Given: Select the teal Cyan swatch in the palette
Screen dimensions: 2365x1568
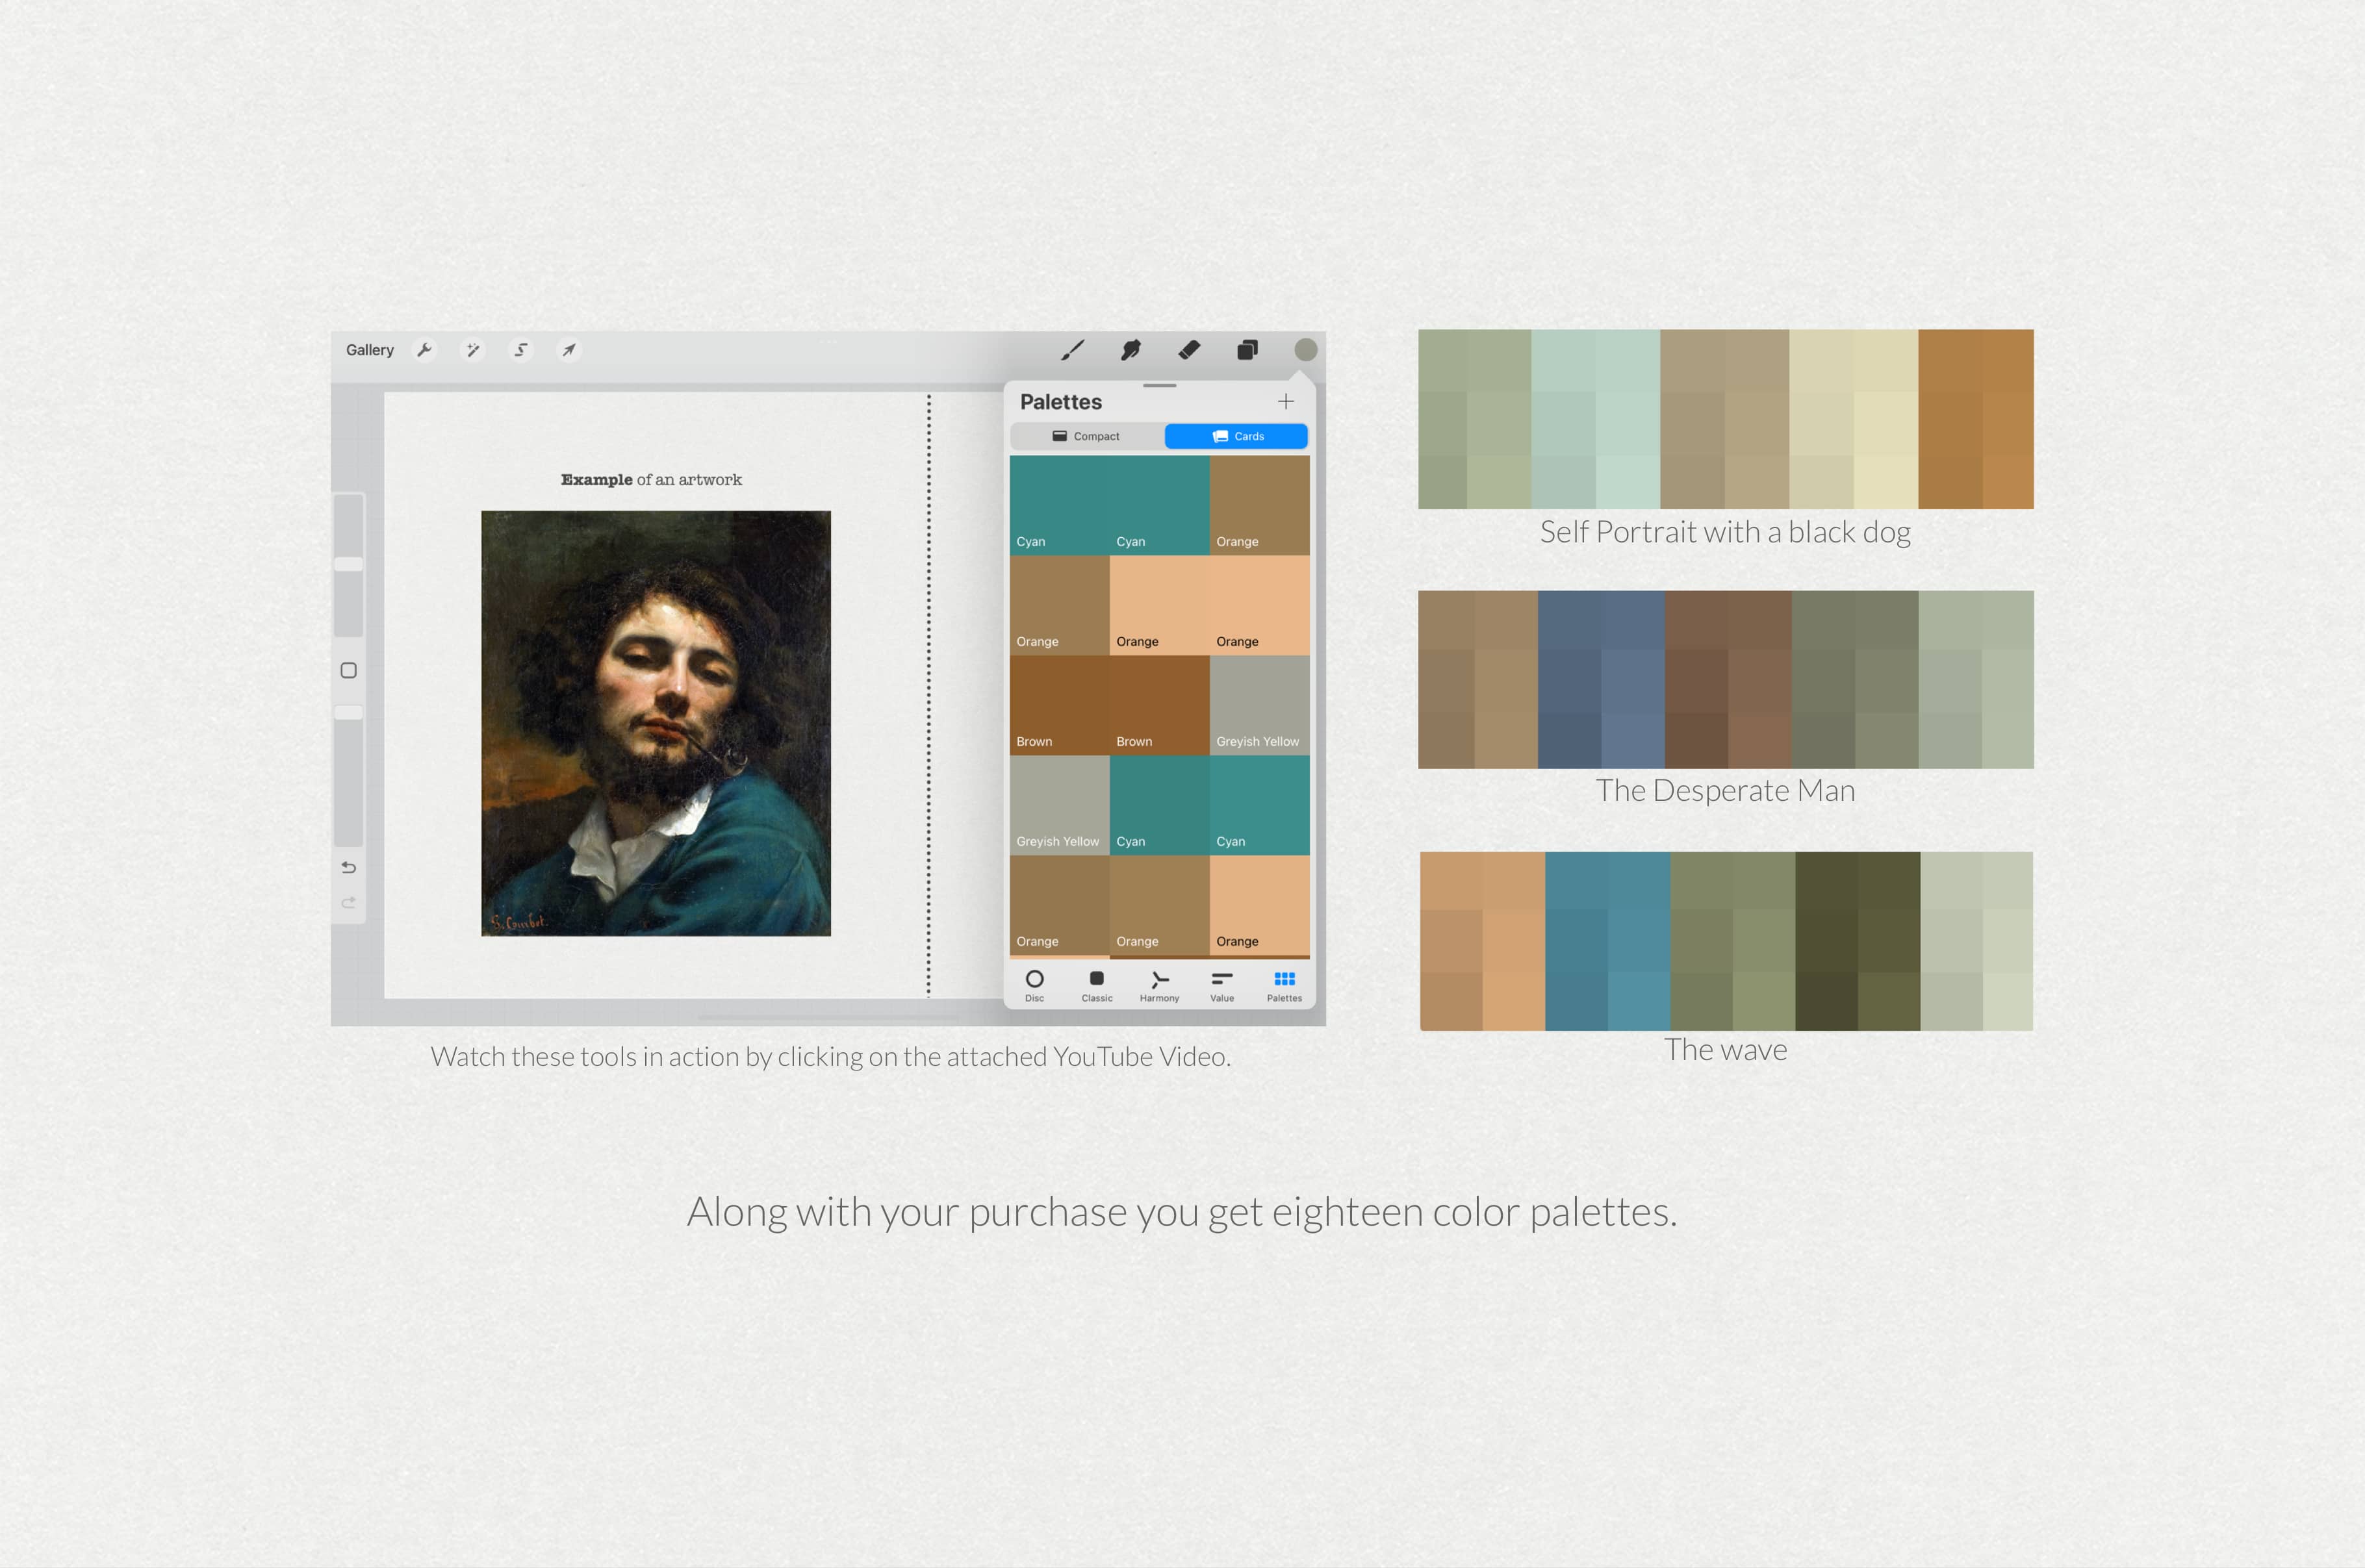Looking at the screenshot, I should coord(1059,505).
